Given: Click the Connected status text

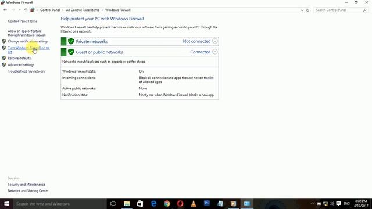Looking at the screenshot, I should [200, 52].
